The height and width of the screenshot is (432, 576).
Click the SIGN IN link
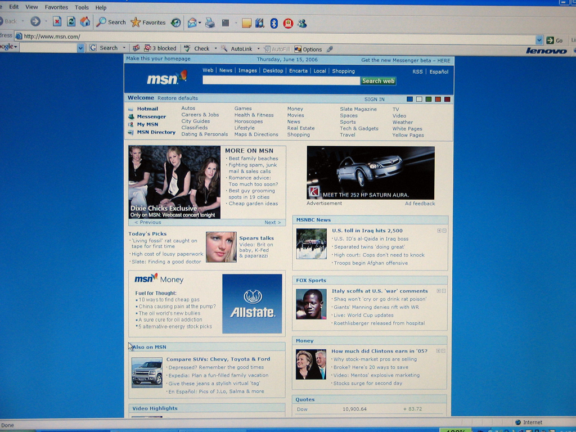coord(374,99)
